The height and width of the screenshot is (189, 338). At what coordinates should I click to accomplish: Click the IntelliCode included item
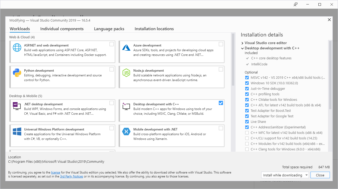(x=259, y=64)
